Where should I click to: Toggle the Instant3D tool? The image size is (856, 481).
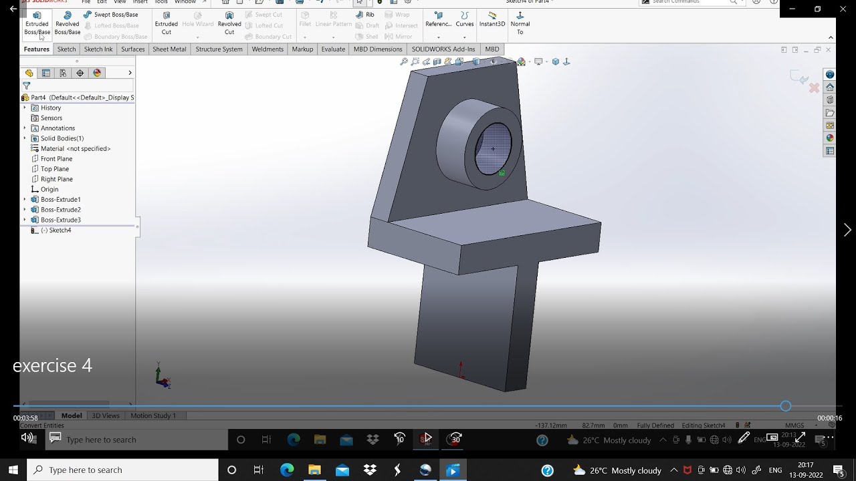[492, 19]
